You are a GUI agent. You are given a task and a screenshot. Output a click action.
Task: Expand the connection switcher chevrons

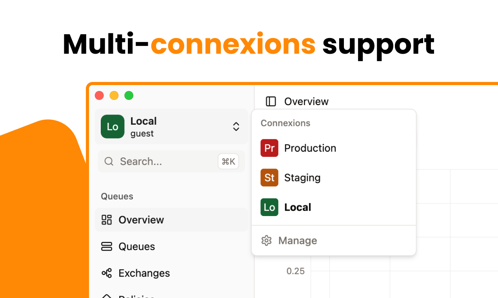click(236, 127)
